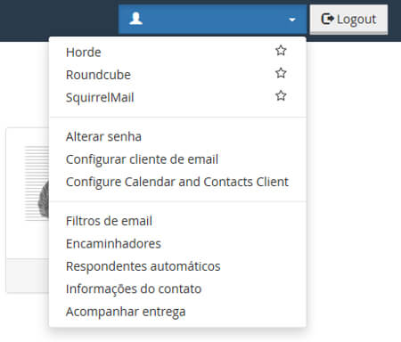The height and width of the screenshot is (342, 401).
Task: Select Respondentes automáticos
Action: click(143, 266)
